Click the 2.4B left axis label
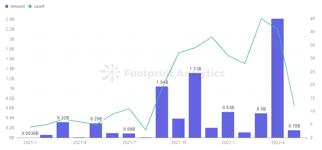The height and width of the screenshot is (150, 322). click(10, 19)
